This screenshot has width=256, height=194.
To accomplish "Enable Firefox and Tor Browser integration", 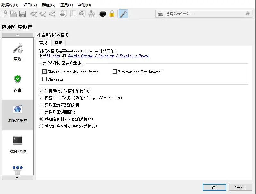I will (115, 72).
